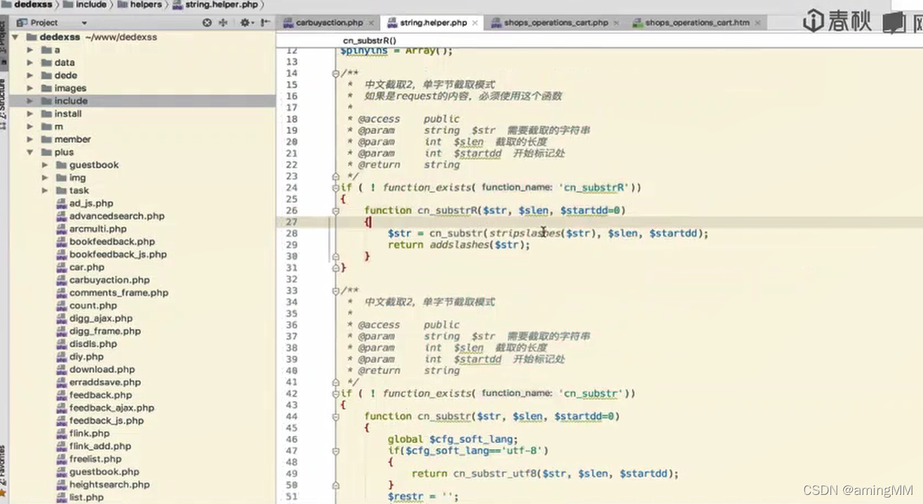Expand the img folder
Image resolution: width=923 pixels, height=504 pixels.
tap(44, 178)
